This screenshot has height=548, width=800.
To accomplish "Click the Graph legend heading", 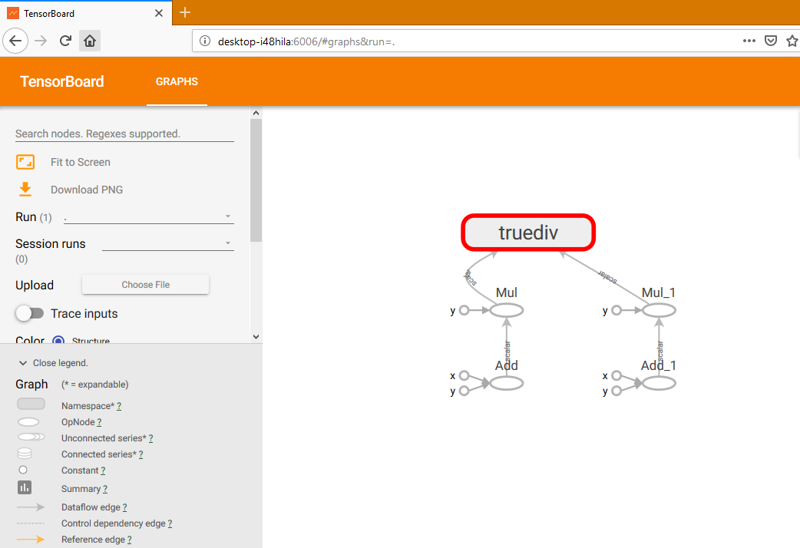I will coord(31,385).
